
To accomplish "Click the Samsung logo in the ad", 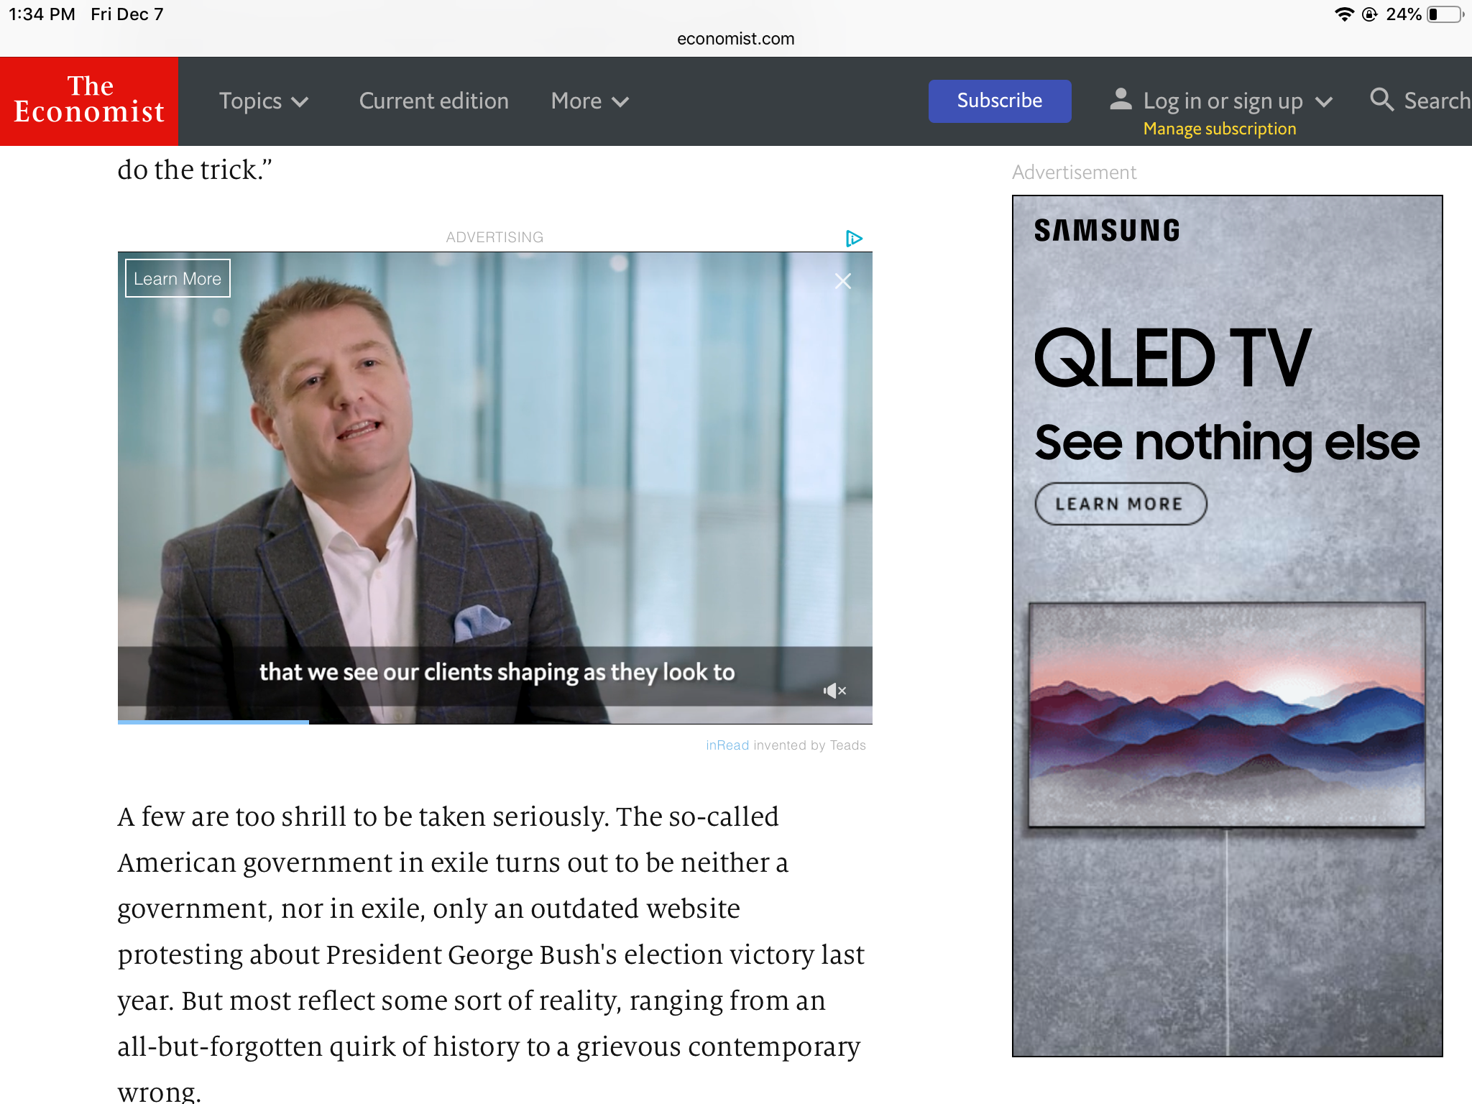I will (x=1107, y=231).
